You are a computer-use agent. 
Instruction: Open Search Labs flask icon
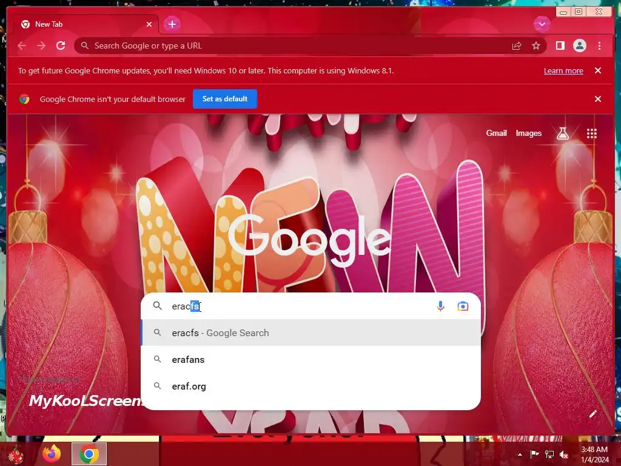tap(562, 133)
